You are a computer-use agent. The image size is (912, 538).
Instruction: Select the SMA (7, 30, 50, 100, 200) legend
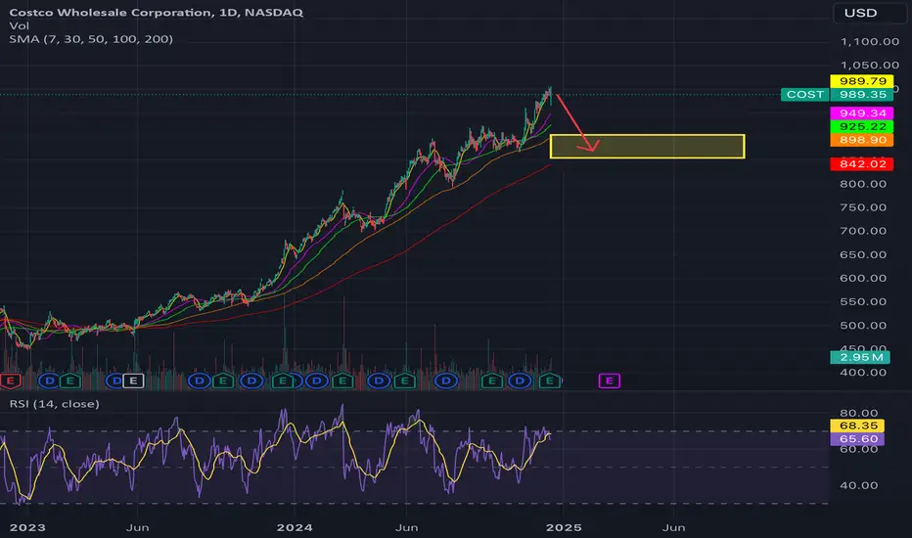point(91,39)
